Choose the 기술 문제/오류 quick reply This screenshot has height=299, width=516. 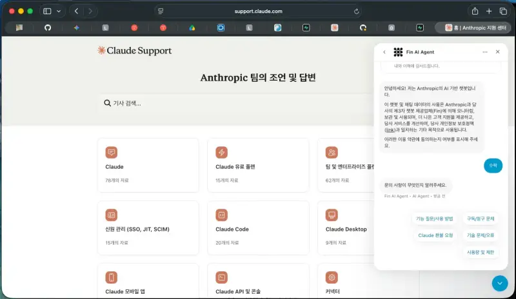click(481, 235)
